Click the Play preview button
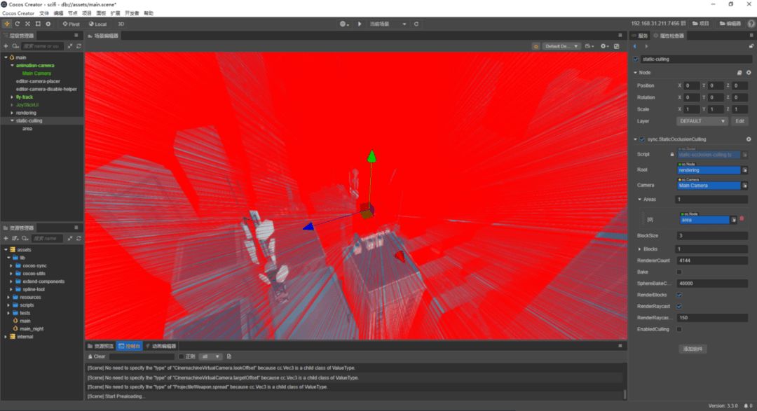Viewport: 757px width, 411px height. pyautogui.click(x=359, y=24)
